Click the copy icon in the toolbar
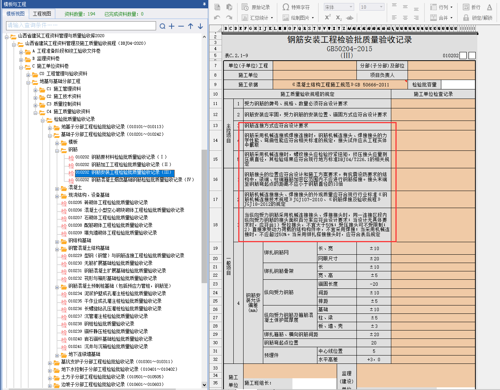 217,7
